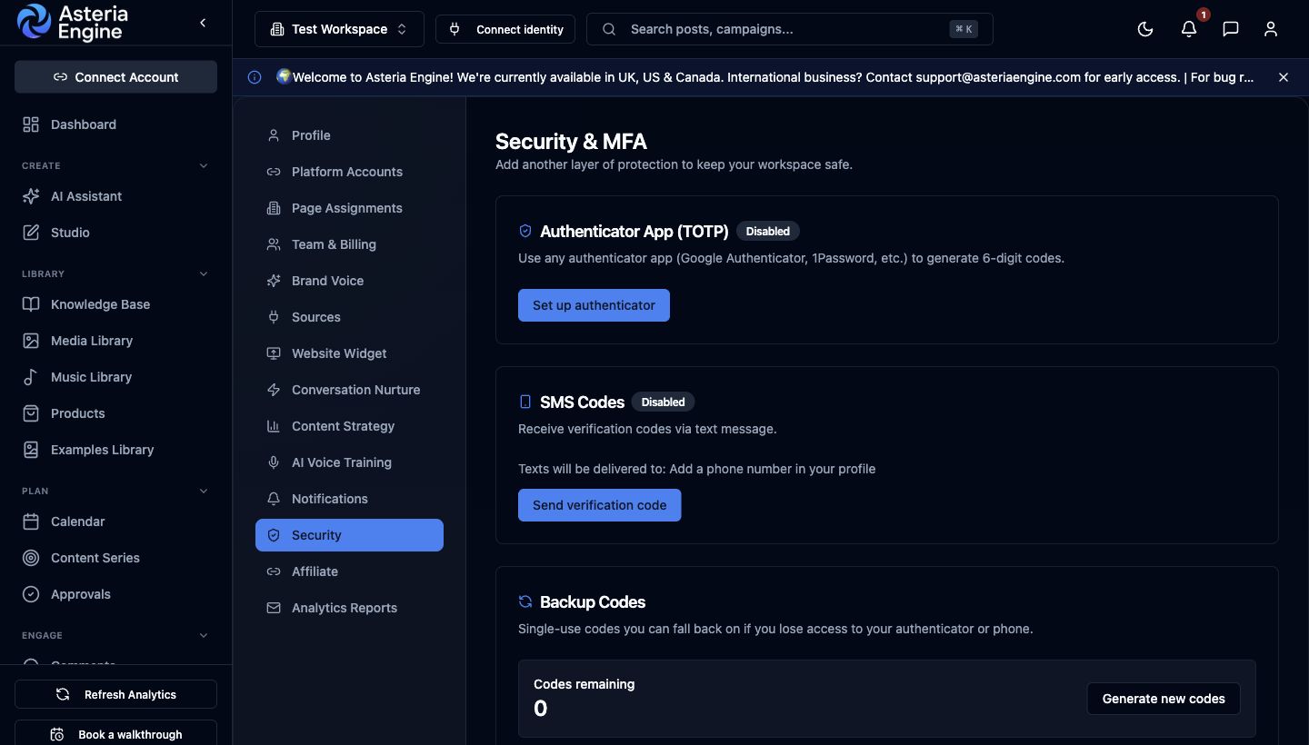Open the user account icon
This screenshot has width=1309, height=745.
pyautogui.click(x=1271, y=29)
